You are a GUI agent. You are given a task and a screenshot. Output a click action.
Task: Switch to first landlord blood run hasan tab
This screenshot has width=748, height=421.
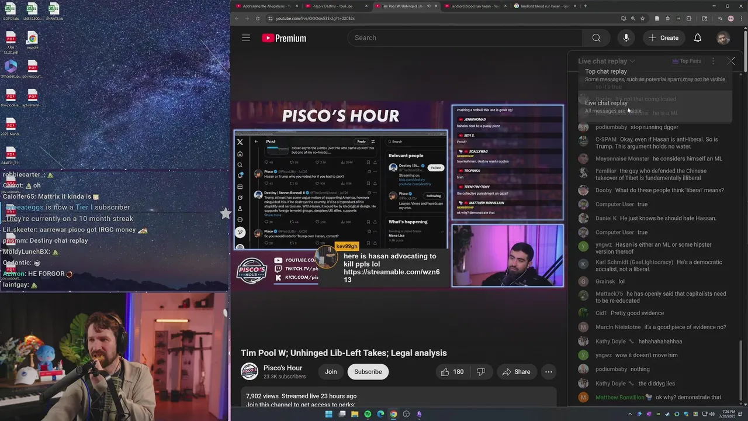point(476,6)
